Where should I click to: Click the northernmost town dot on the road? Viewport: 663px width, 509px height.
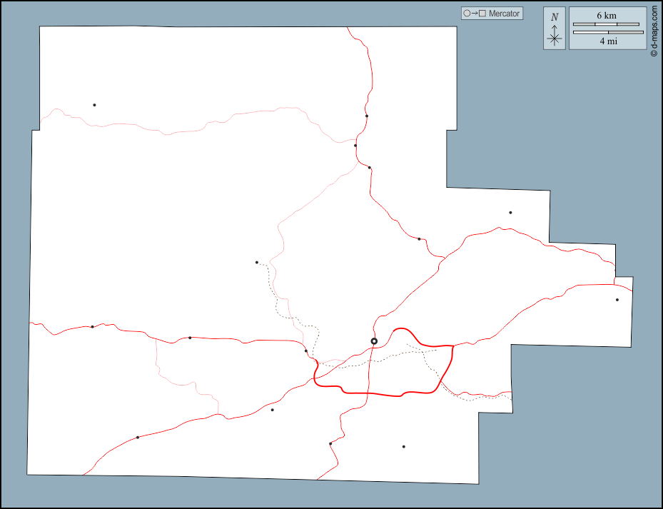366,116
